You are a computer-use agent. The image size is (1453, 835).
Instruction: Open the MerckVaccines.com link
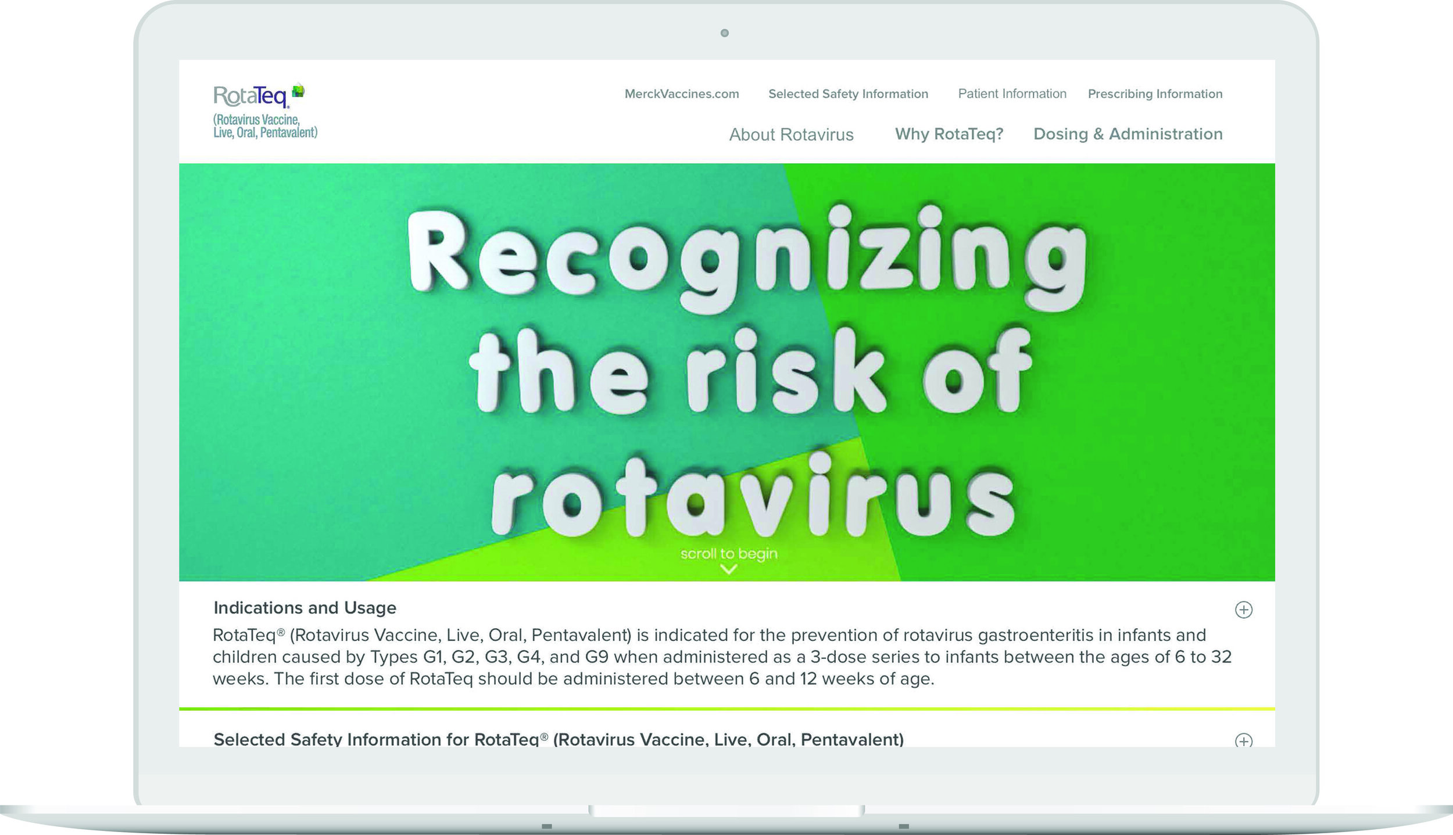point(682,94)
